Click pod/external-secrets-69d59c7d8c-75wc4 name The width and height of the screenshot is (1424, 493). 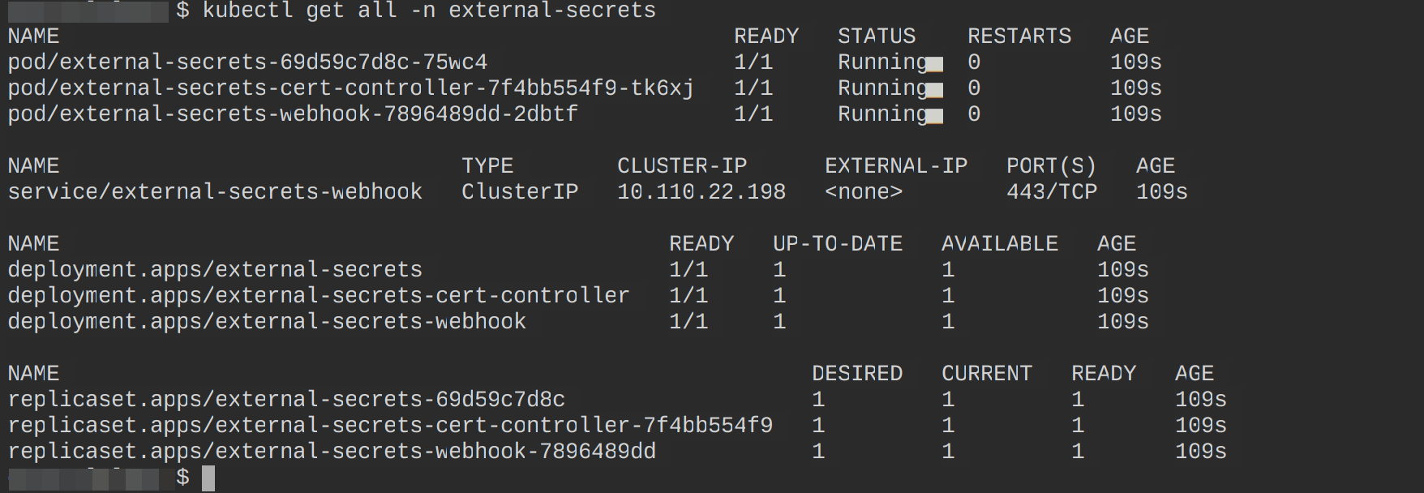point(247,62)
